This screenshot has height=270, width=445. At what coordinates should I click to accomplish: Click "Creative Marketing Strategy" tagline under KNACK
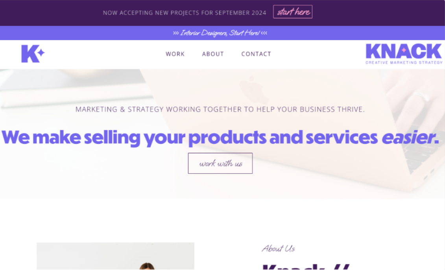click(404, 62)
